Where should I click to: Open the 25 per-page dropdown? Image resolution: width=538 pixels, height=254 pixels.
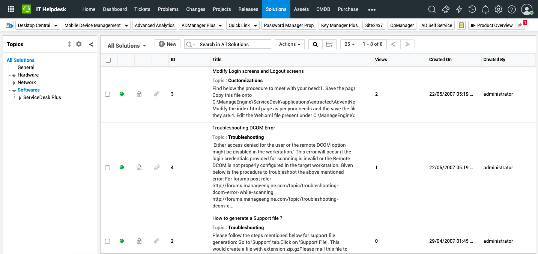pos(349,44)
